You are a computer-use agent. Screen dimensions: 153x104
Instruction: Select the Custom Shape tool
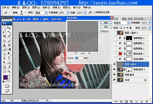(9, 62)
